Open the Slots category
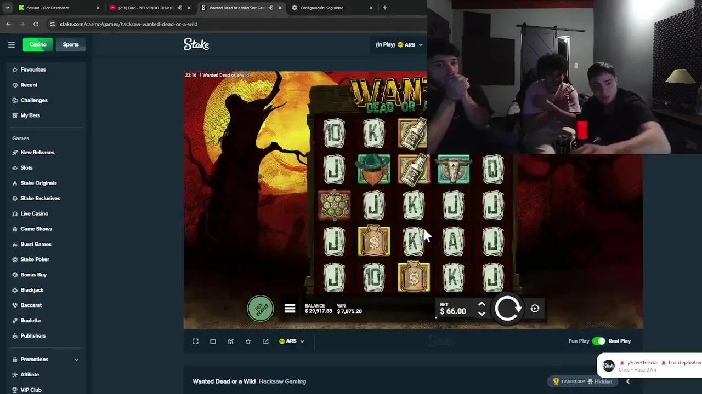 26,167
